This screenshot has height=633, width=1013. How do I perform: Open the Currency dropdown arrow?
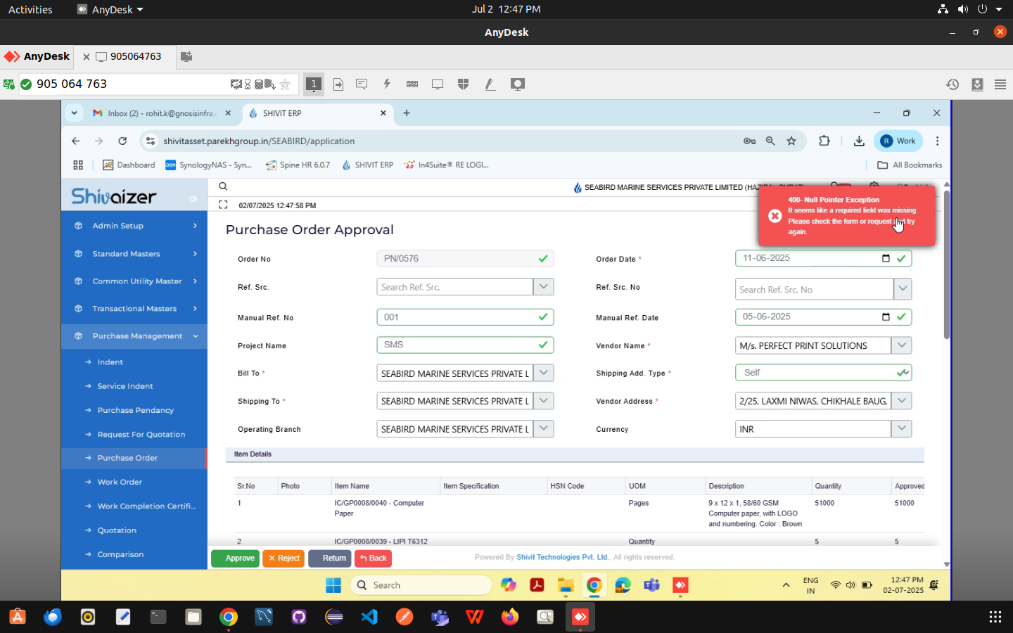(901, 428)
